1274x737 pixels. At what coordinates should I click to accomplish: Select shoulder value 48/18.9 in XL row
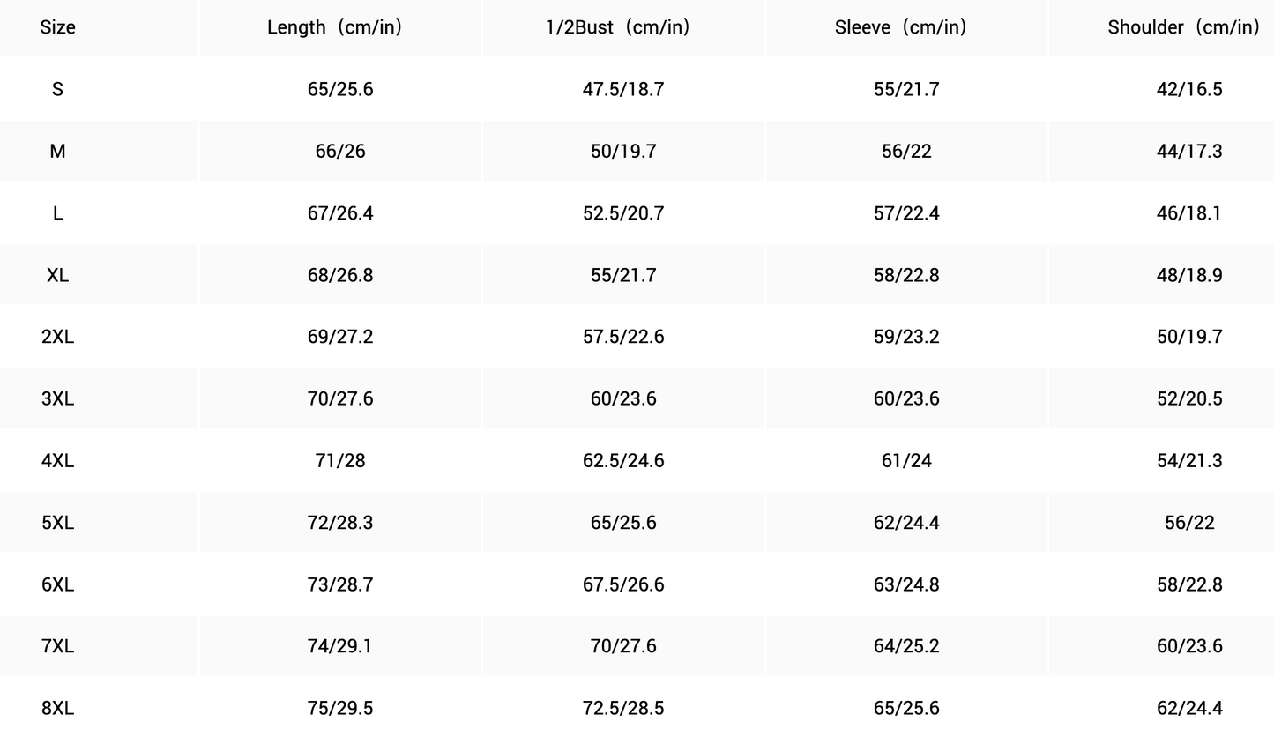(x=1189, y=275)
